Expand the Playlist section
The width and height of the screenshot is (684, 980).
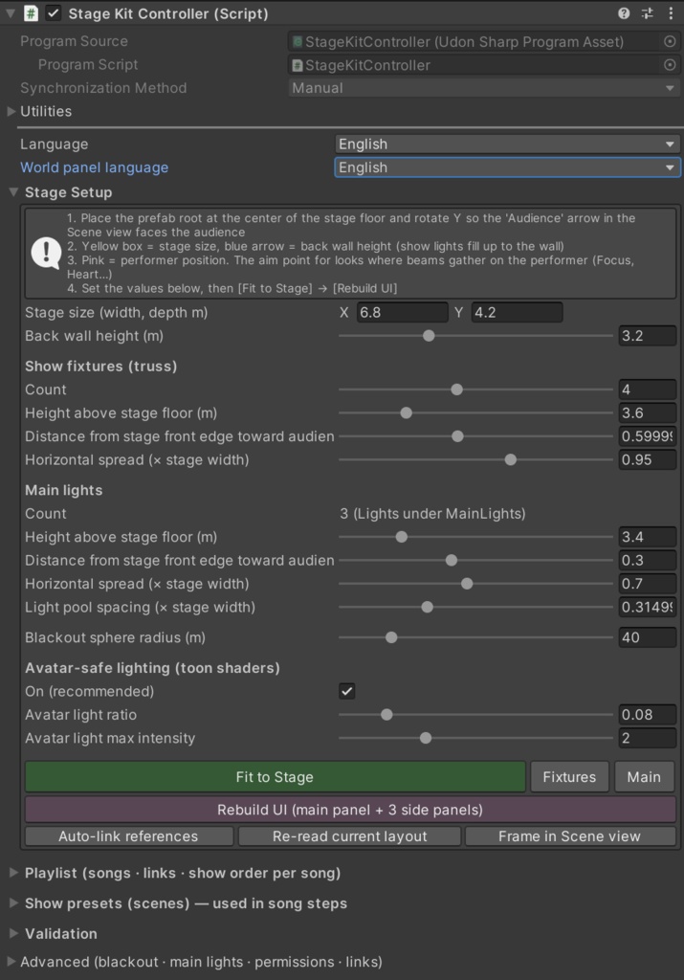click(x=13, y=873)
